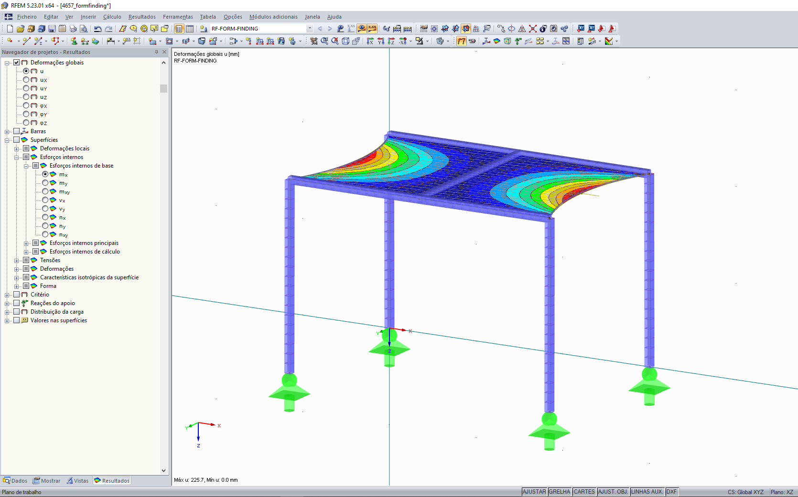Activate zoom window magnifier tool
This screenshot has height=497, width=798.
pos(324,41)
